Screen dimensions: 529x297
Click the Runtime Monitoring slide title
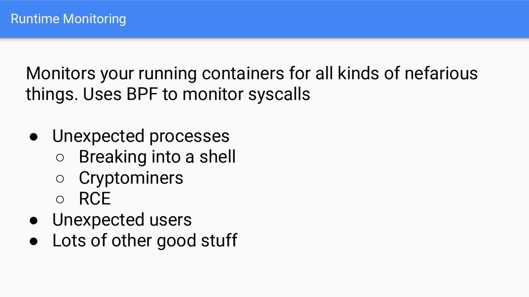pos(69,19)
